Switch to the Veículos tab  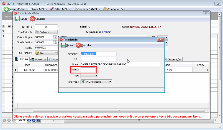pos(22,59)
